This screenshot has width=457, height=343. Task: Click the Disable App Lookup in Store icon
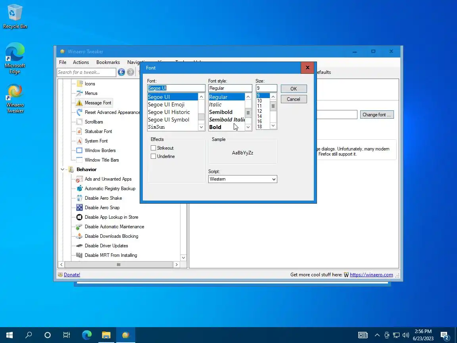(79, 217)
